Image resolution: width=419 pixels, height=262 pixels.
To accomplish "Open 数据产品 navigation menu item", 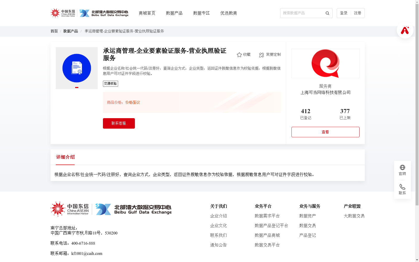I will point(174,13).
